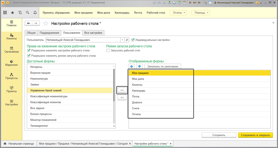This screenshot has height=148, width=278.
Task: Switch to the Все настройки tab
Action: click(93, 33)
